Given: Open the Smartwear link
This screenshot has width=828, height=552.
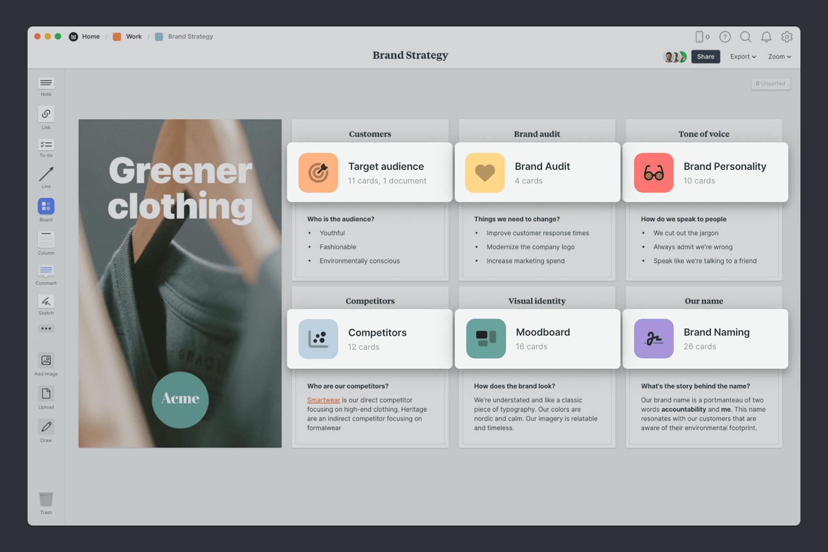Looking at the screenshot, I should (323, 400).
